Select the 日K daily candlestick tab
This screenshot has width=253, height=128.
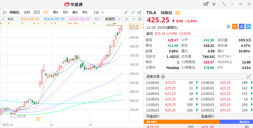click(x=46, y=12)
